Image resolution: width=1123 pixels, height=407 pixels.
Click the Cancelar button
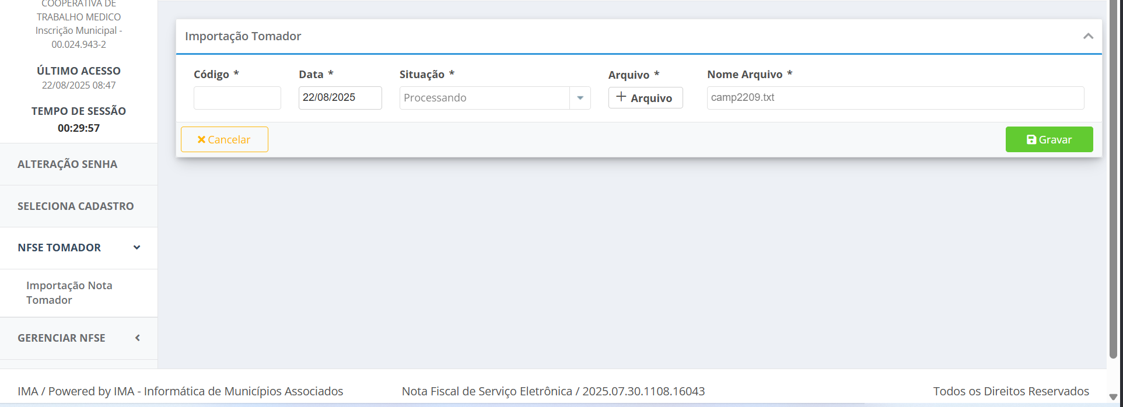click(x=224, y=139)
